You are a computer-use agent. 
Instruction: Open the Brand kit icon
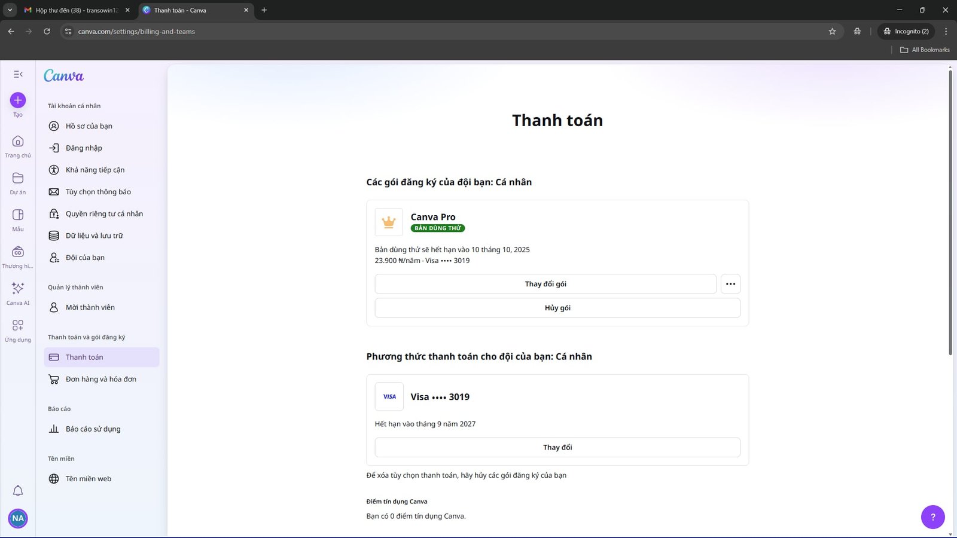click(18, 252)
